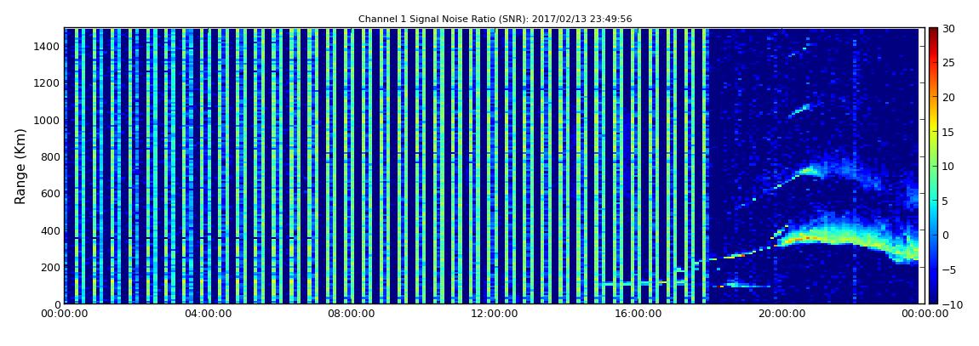Click the colorbar value −5
This screenshot has height=346, width=979.
click(949, 270)
